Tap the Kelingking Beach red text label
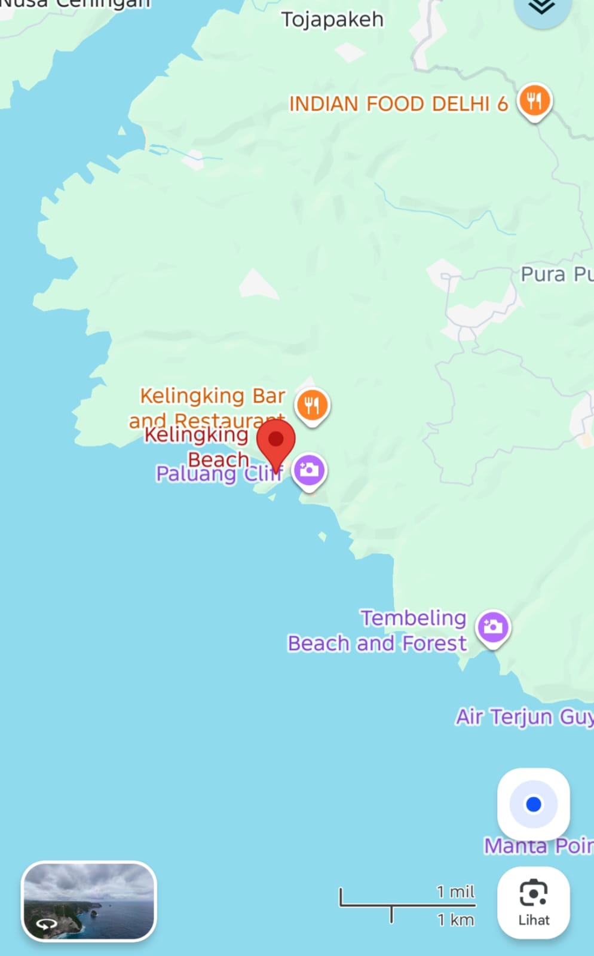 pyautogui.click(x=197, y=447)
